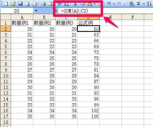
Task: Select row 18 header
Action: [6, 122]
